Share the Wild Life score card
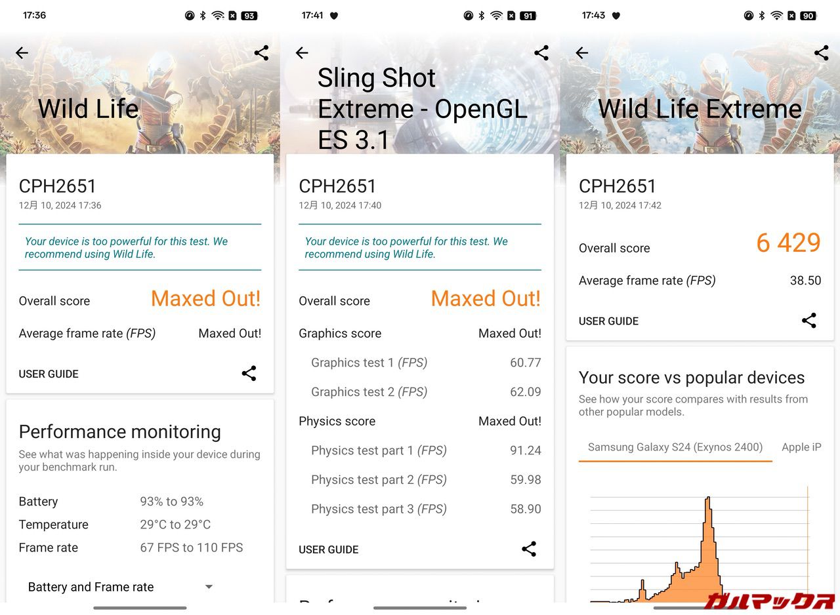This screenshot has width=840, height=615. tap(249, 374)
